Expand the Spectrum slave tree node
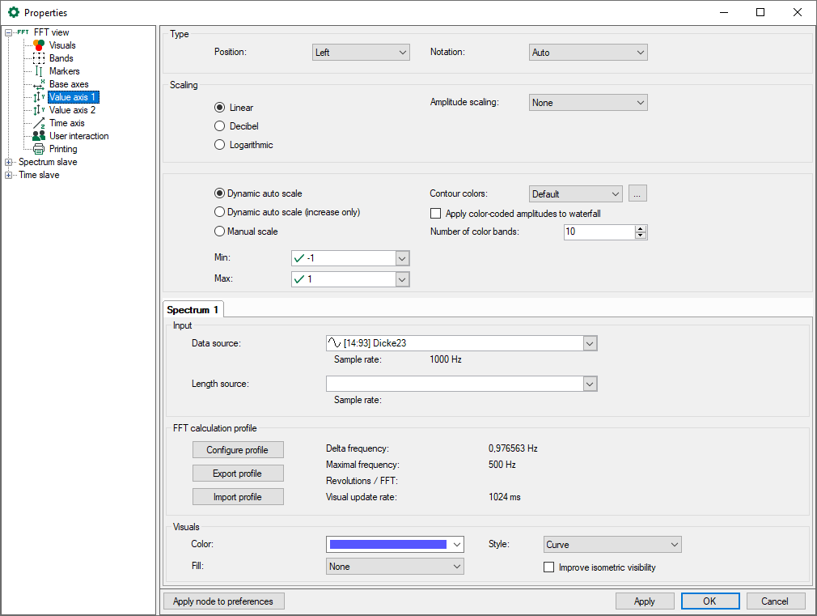Screen dimensions: 817x616 [x=9, y=162]
